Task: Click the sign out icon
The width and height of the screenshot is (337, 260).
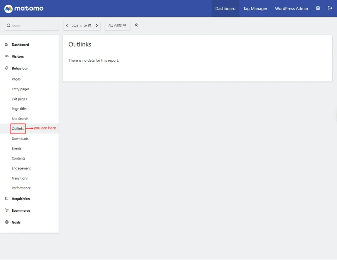Action: click(x=330, y=9)
